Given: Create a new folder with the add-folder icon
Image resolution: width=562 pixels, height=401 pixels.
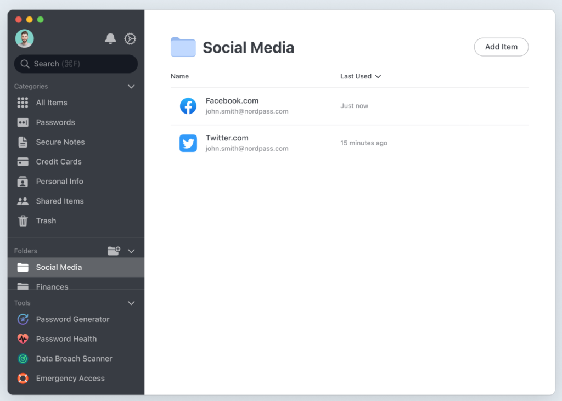Looking at the screenshot, I should (114, 251).
